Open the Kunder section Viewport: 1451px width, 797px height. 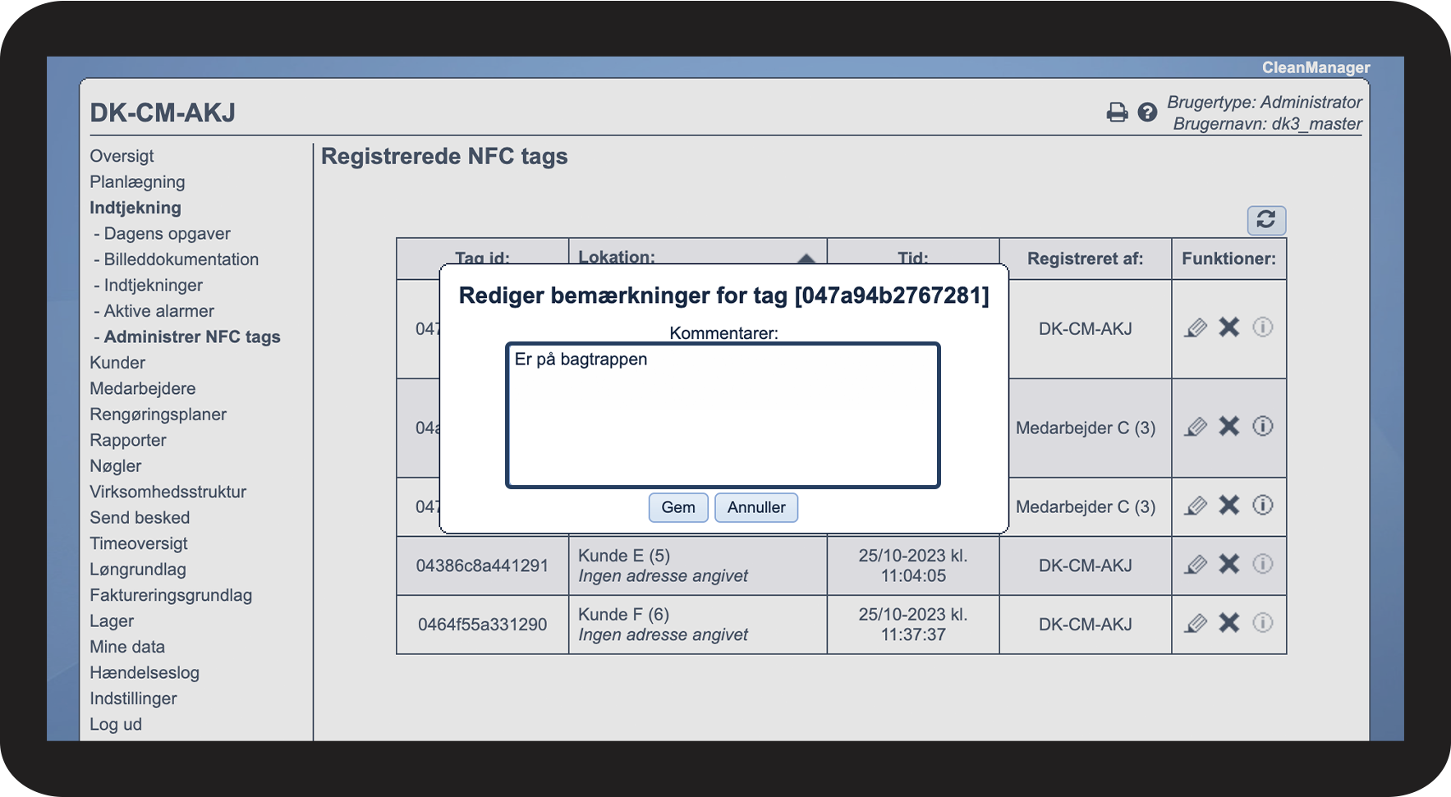tap(117, 363)
